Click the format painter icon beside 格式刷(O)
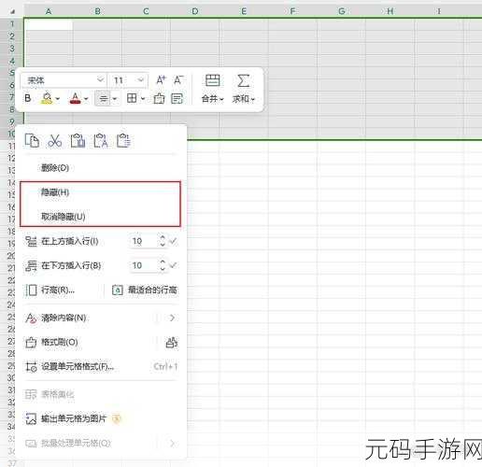Viewport: 482px width, 467px height. [x=31, y=343]
